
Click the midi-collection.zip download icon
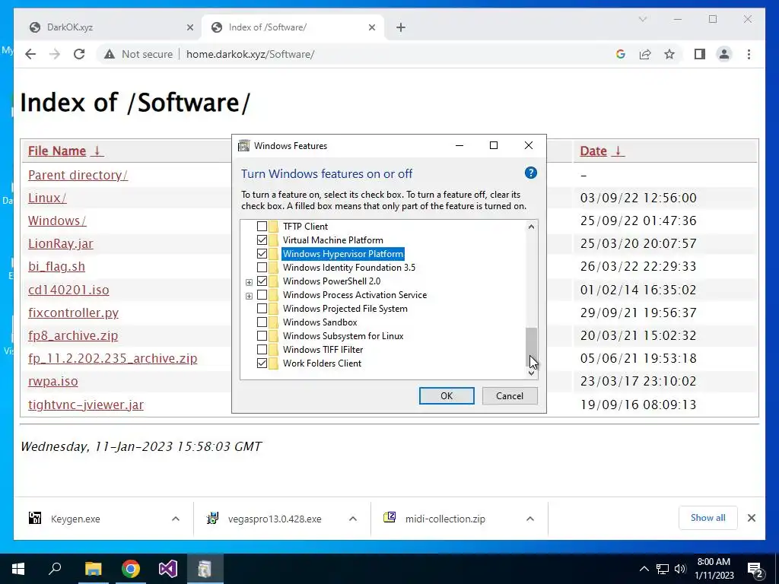pos(389,518)
